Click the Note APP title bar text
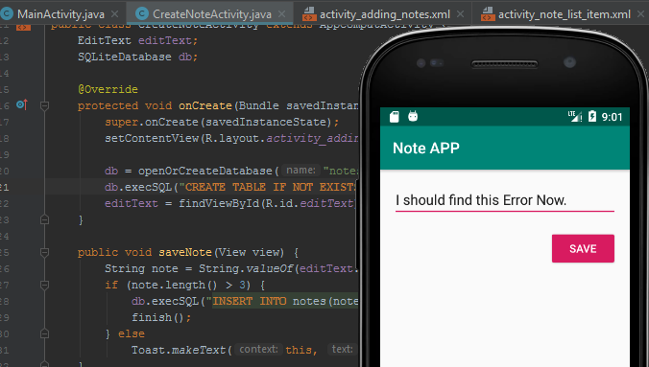The height and width of the screenshot is (367, 649). tap(426, 148)
